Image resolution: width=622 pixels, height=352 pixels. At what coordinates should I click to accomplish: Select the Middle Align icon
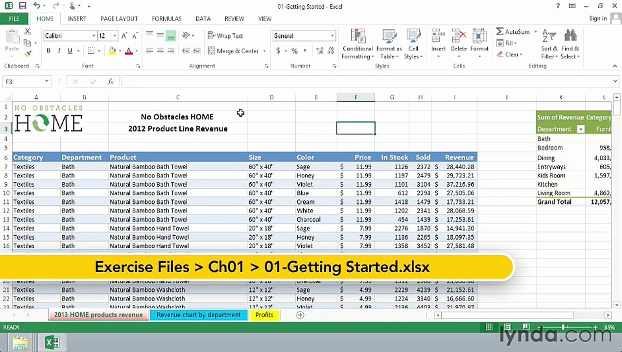pyautogui.click(x=160, y=36)
